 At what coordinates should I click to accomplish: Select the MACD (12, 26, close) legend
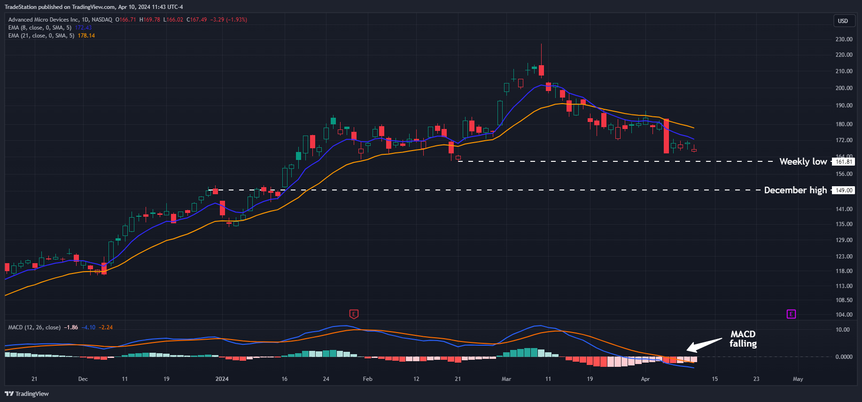click(34, 327)
